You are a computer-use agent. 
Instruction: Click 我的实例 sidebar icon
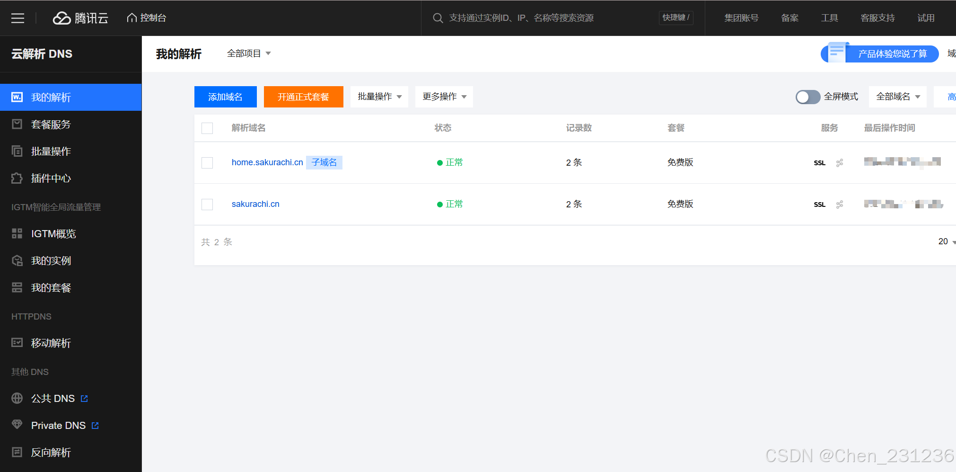[x=17, y=260]
